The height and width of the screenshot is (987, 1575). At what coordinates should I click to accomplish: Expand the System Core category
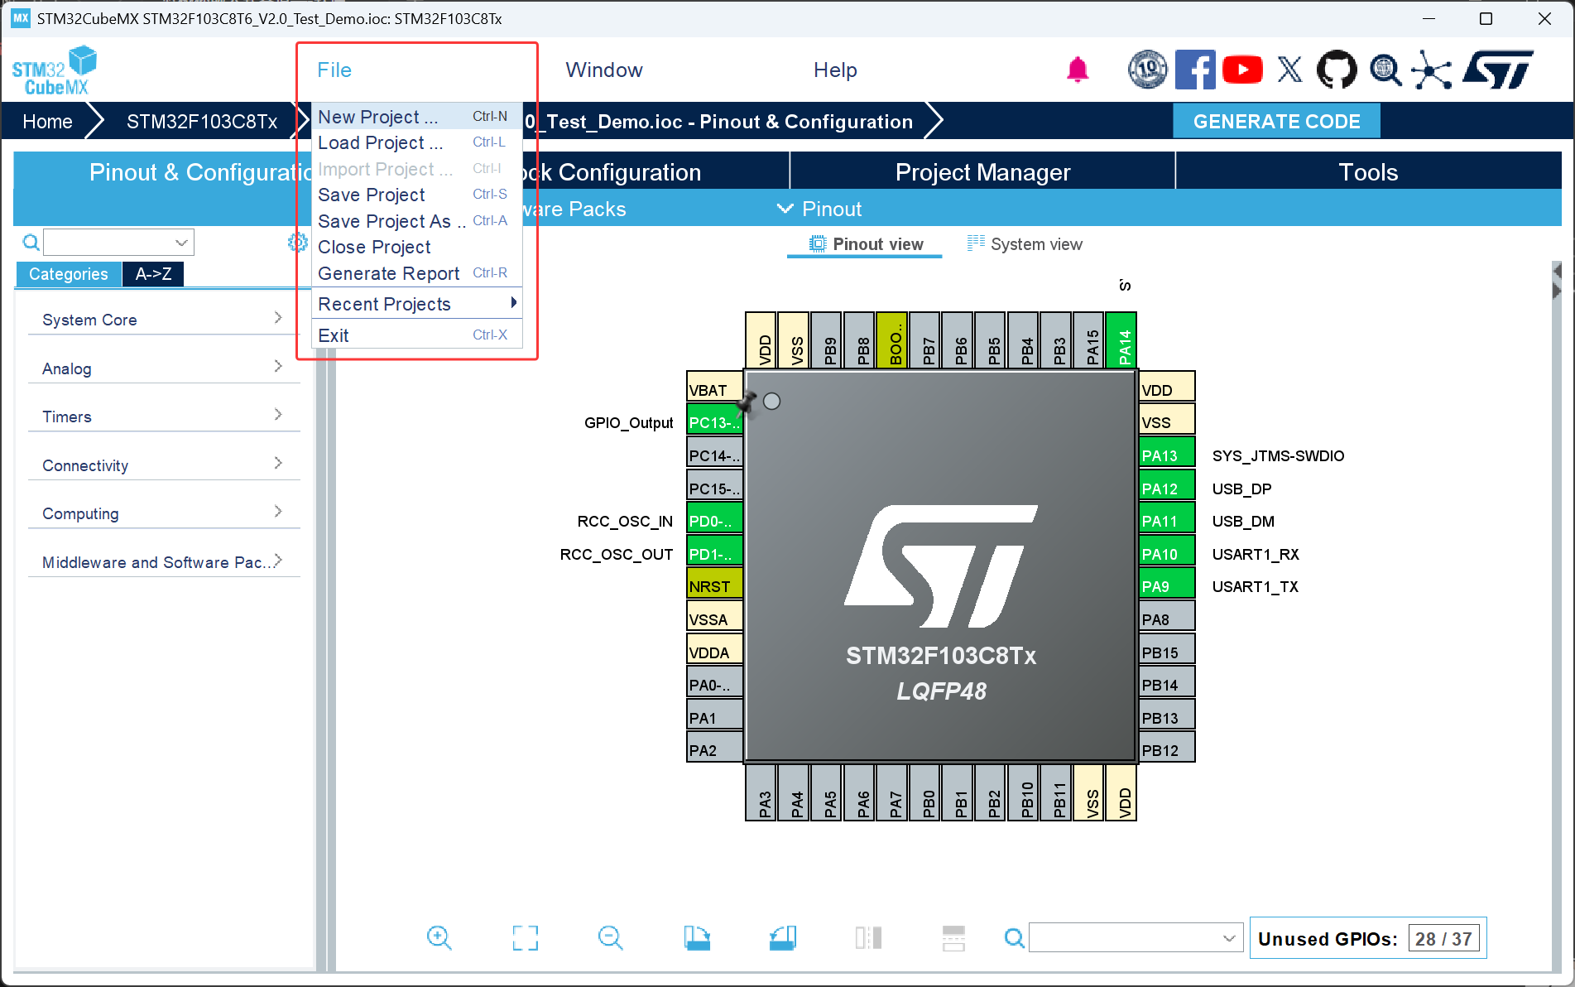(x=164, y=320)
